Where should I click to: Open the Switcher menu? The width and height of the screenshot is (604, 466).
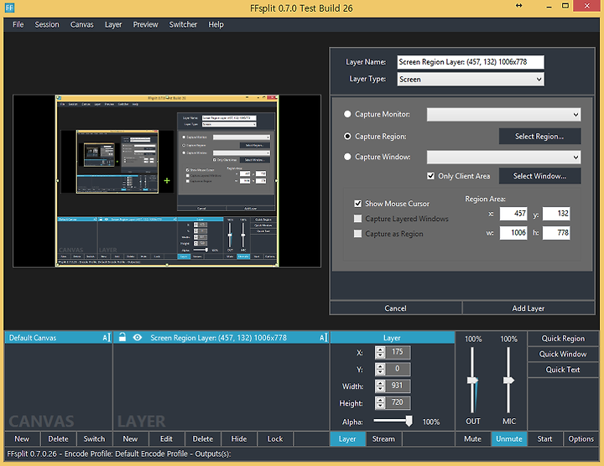[x=183, y=24]
